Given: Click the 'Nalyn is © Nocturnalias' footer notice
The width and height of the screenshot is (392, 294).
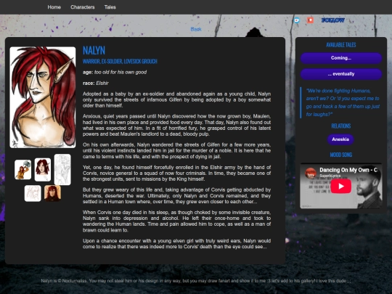Looking at the screenshot, I should (x=196, y=281).
